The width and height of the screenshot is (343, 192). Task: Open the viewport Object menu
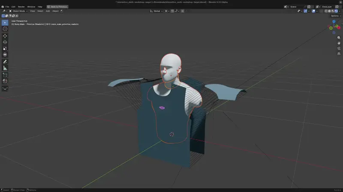(55, 11)
